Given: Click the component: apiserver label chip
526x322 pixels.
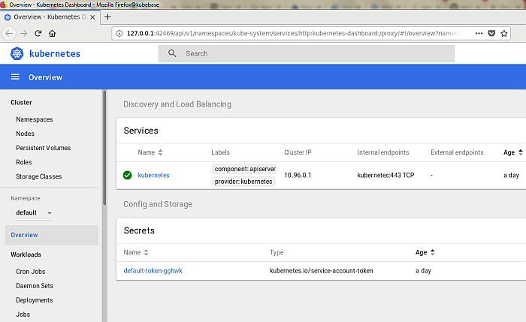Looking at the screenshot, I should pos(245,169).
